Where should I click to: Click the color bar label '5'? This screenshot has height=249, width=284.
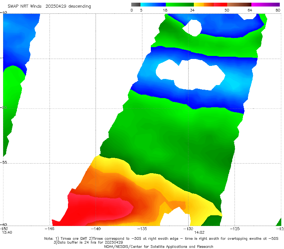pyautogui.click(x=141, y=10)
